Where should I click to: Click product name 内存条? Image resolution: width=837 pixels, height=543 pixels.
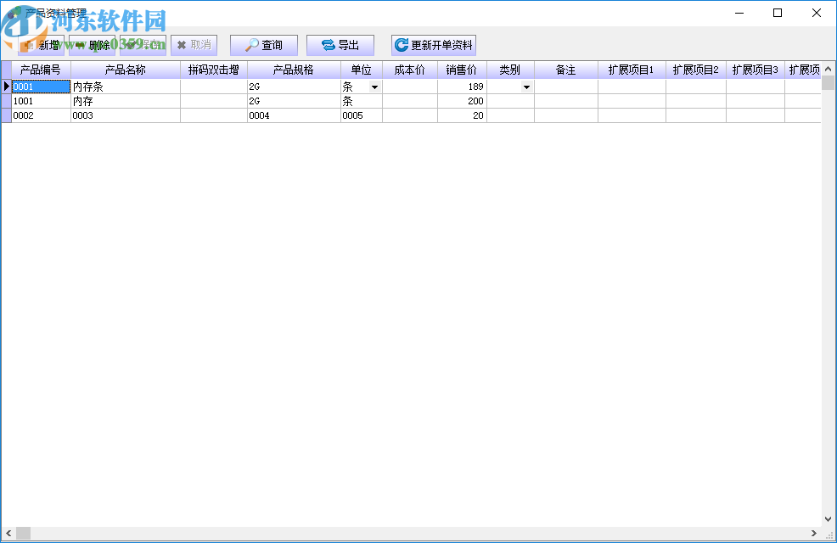tap(126, 87)
